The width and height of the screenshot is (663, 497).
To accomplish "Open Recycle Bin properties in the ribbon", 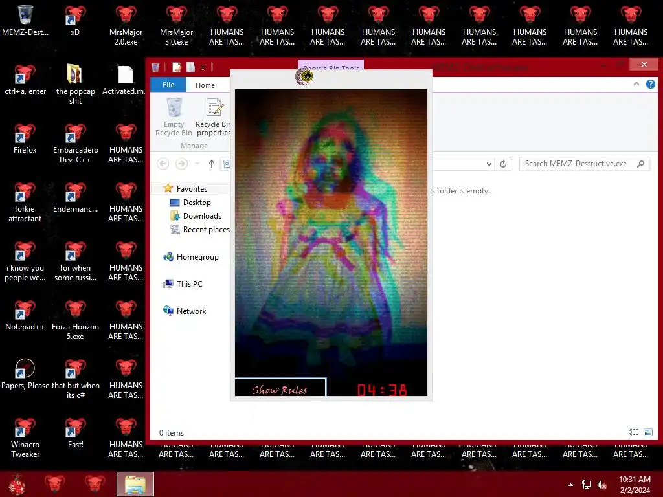I will pyautogui.click(x=212, y=117).
